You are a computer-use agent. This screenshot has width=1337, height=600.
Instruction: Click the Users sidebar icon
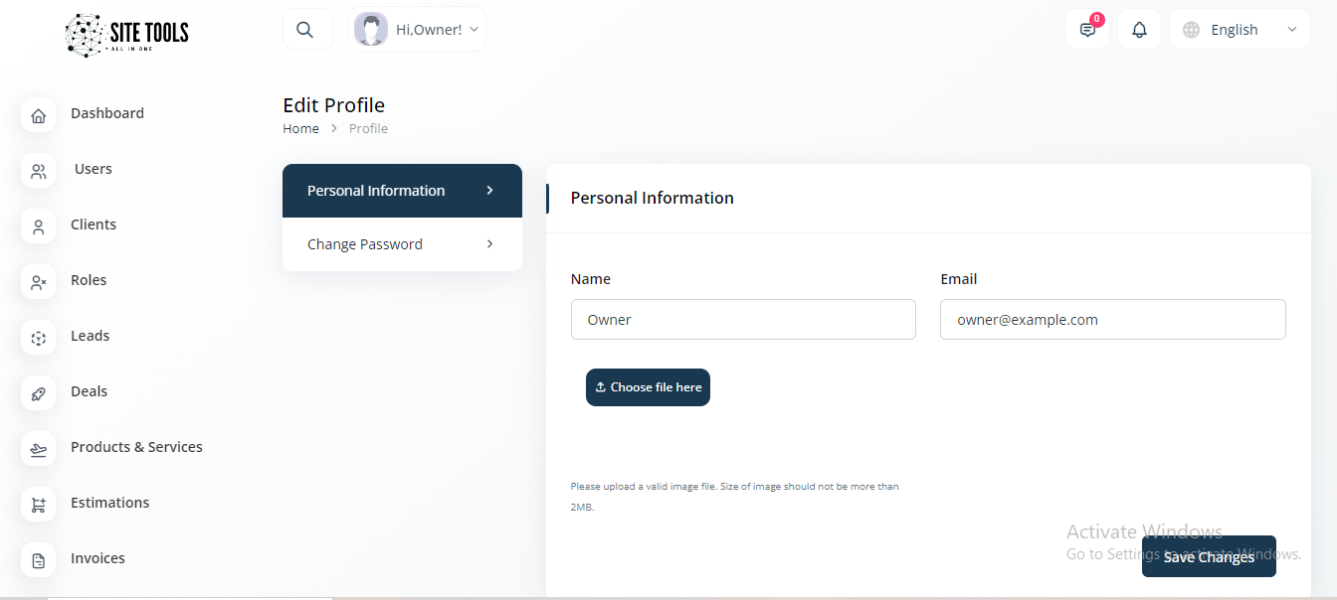click(39, 172)
